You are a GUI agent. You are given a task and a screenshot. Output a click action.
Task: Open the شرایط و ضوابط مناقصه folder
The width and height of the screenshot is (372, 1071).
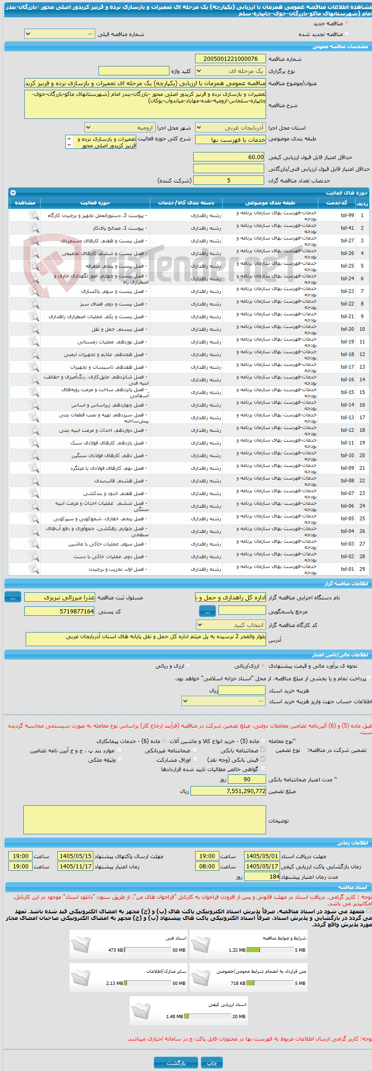201,944
